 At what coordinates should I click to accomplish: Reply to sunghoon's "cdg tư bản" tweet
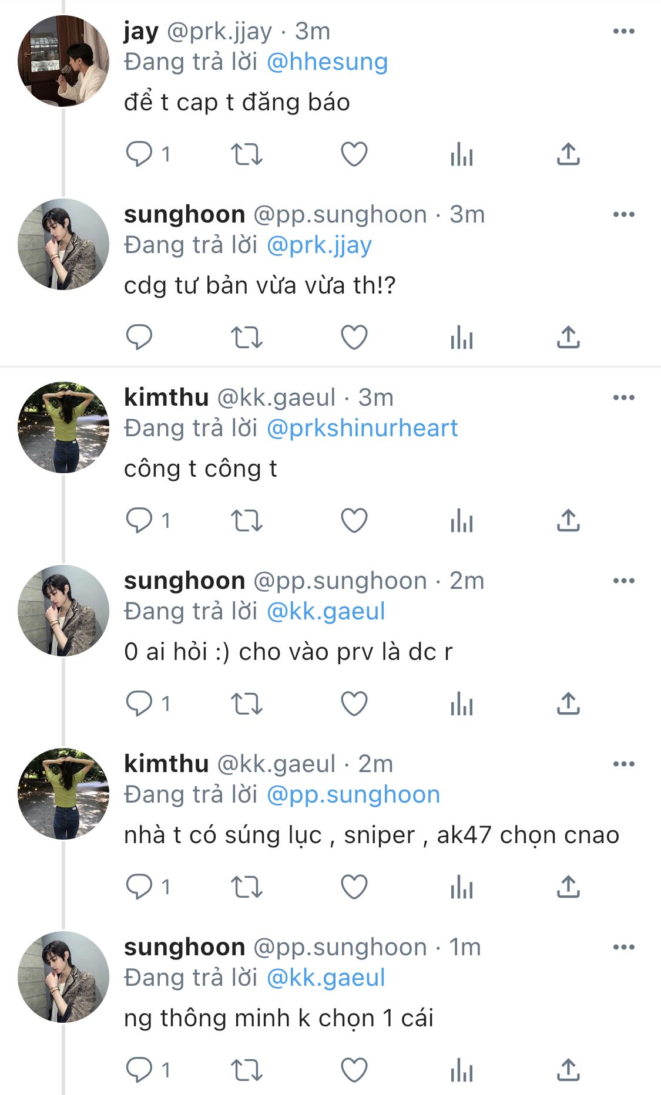coord(139,338)
